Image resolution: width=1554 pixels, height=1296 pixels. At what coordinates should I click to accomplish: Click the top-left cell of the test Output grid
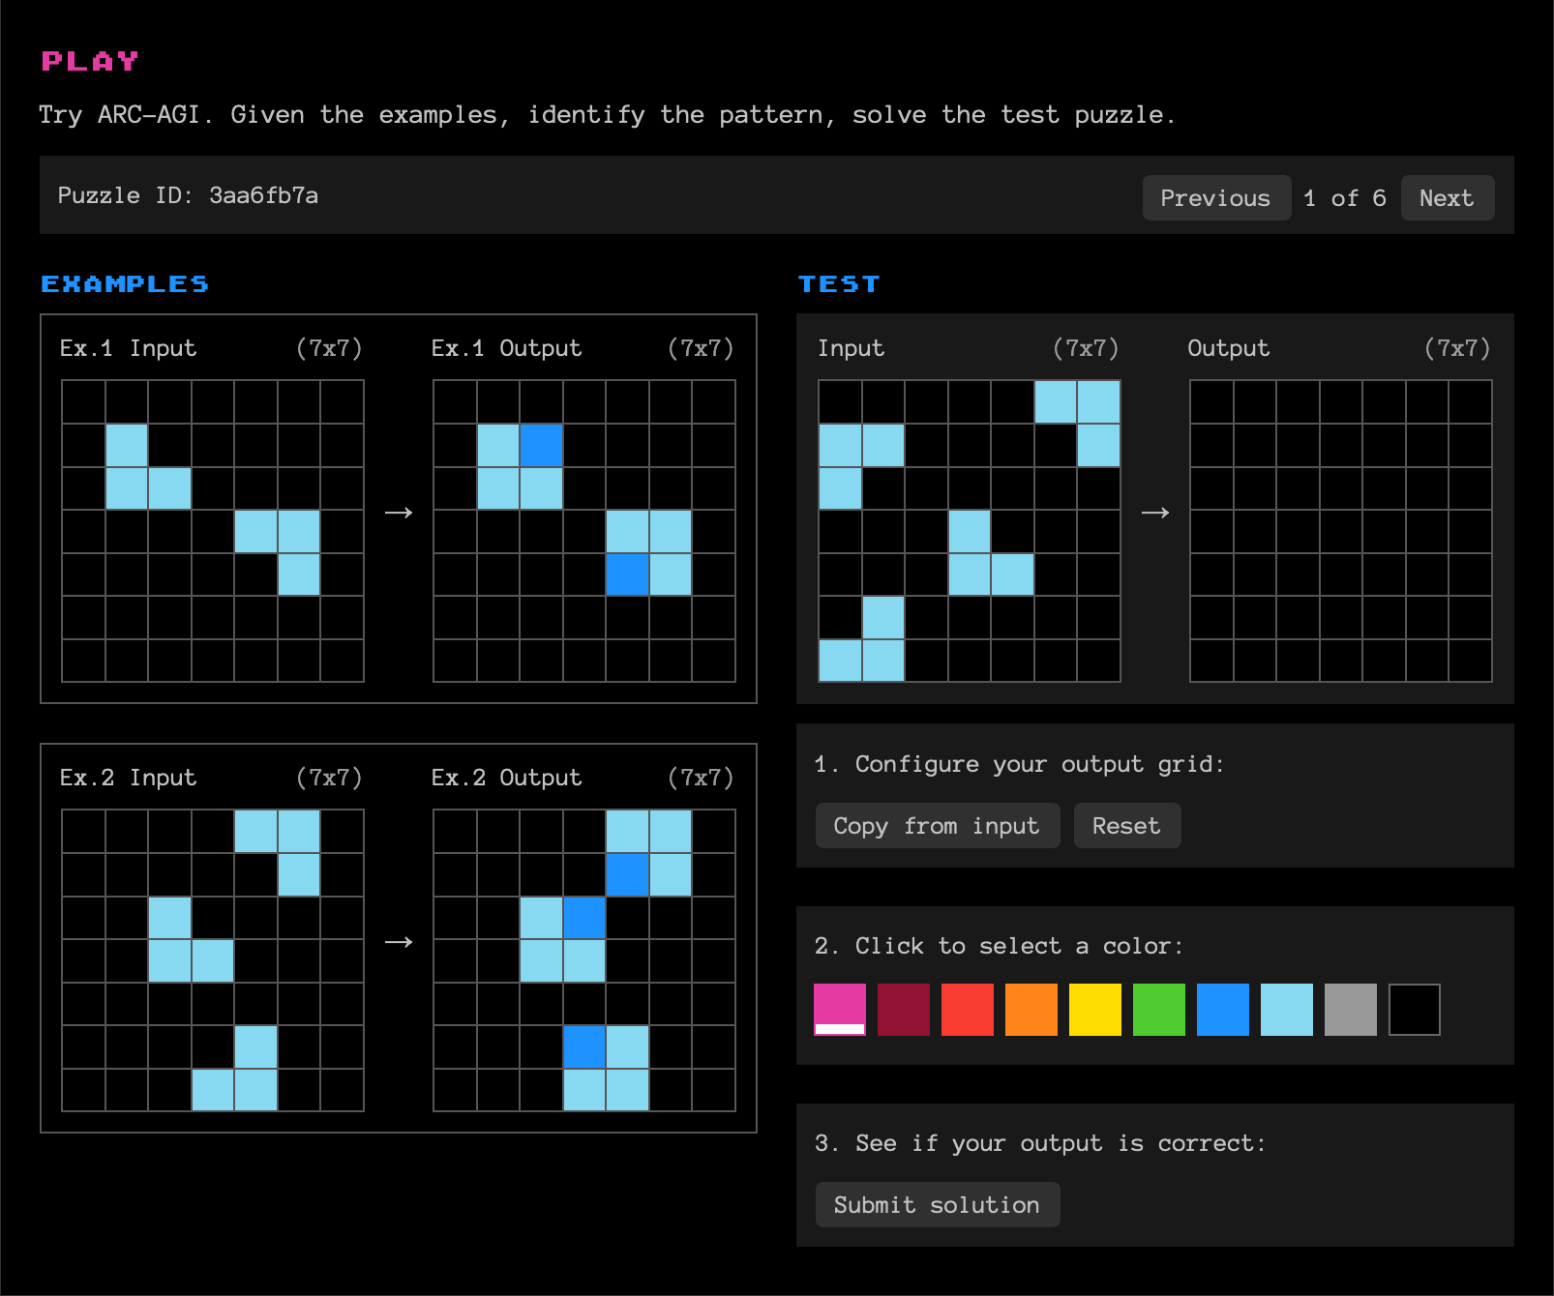coord(1211,402)
